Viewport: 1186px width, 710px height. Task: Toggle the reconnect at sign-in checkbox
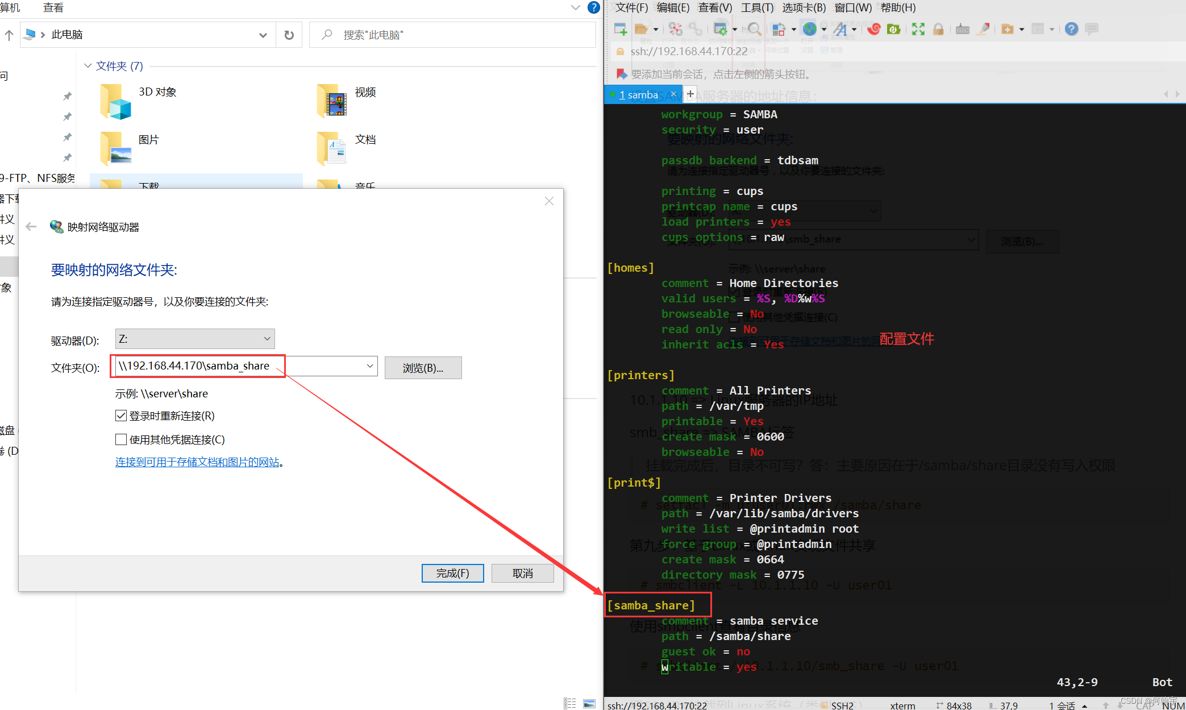point(120,416)
